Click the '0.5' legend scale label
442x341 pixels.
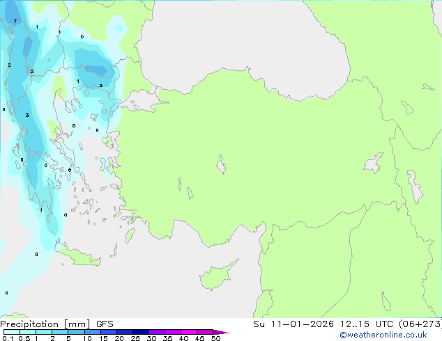coord(24,338)
